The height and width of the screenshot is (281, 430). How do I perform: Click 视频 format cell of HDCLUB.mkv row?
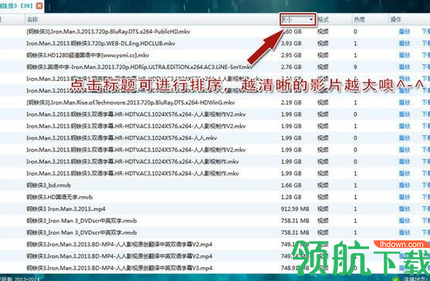pyautogui.click(x=323, y=43)
